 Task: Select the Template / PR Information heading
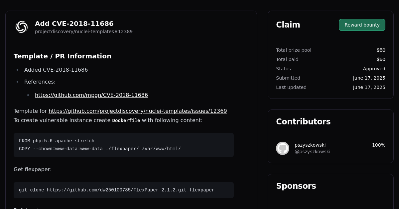pos(63,56)
